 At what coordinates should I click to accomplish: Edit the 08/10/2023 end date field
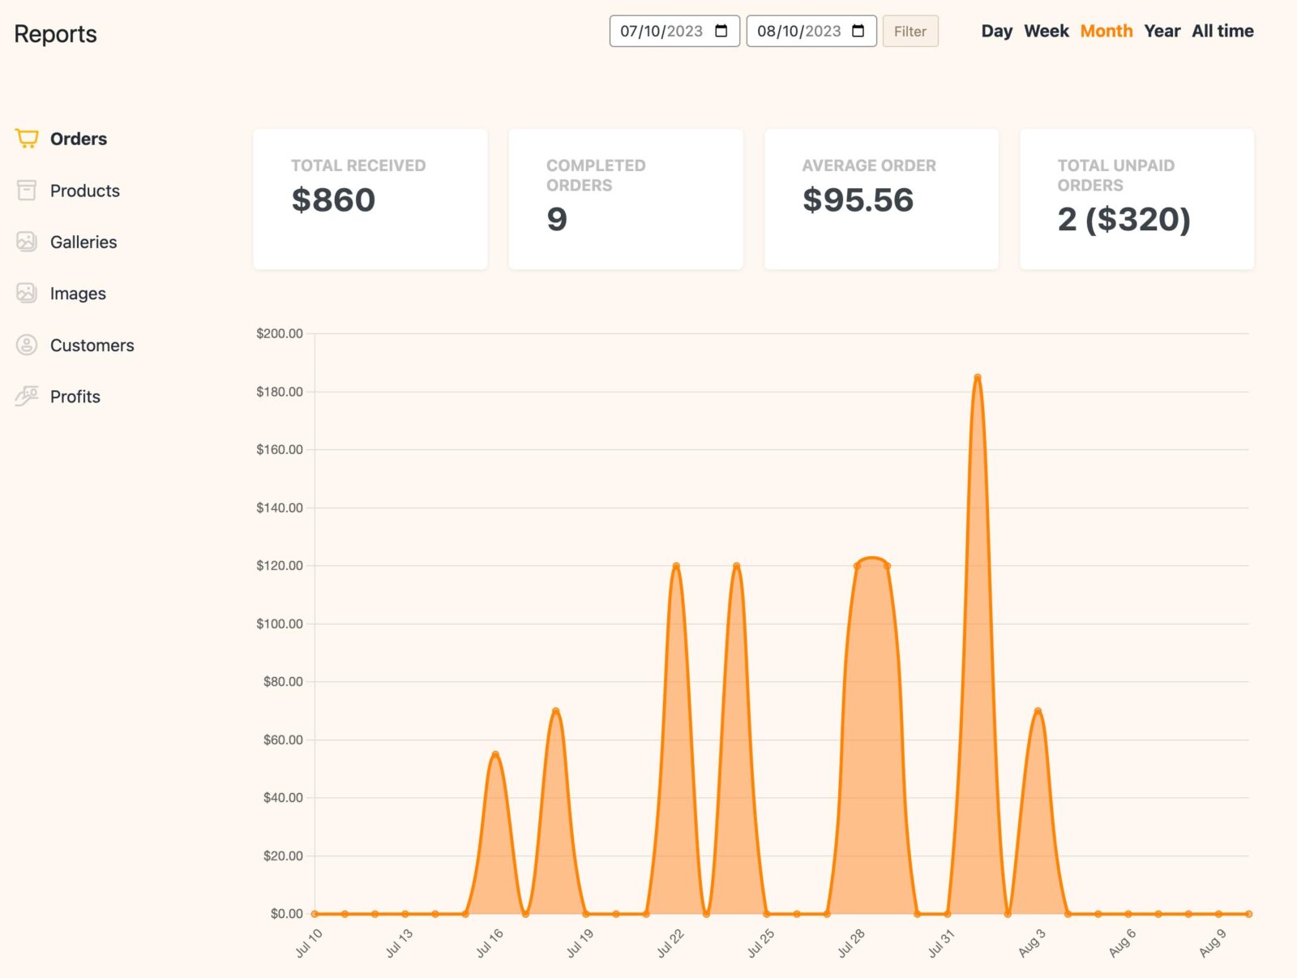(811, 31)
